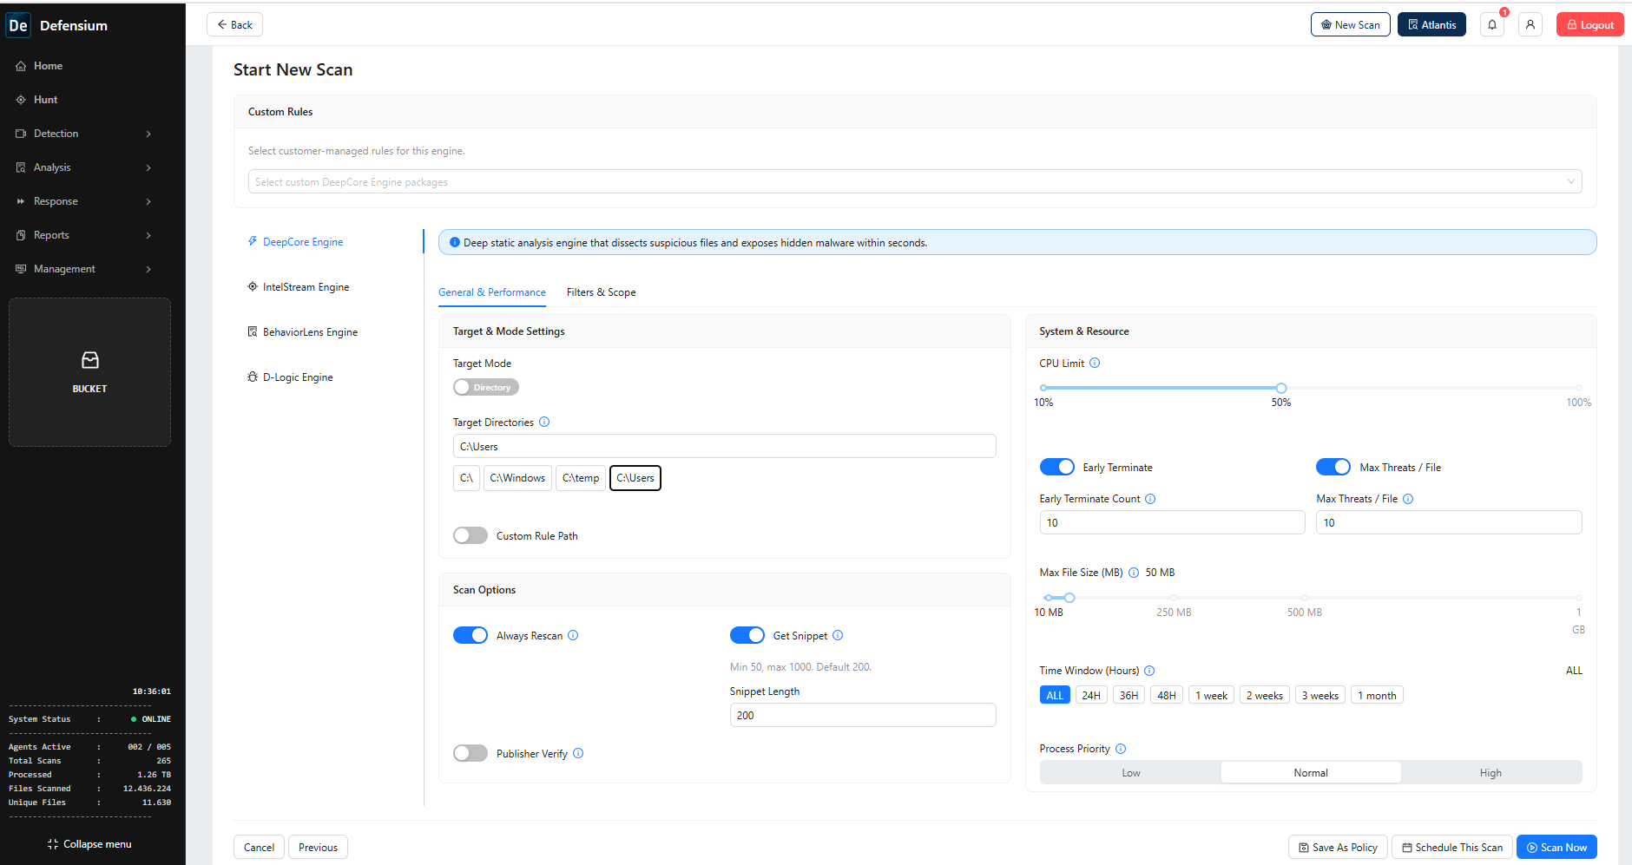The width and height of the screenshot is (1632, 865).
Task: Select General & Performance tab
Action: point(492,292)
